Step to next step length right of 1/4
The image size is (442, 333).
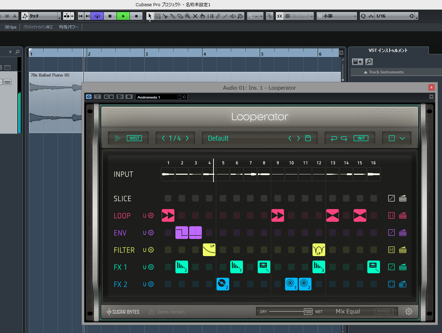pos(187,138)
